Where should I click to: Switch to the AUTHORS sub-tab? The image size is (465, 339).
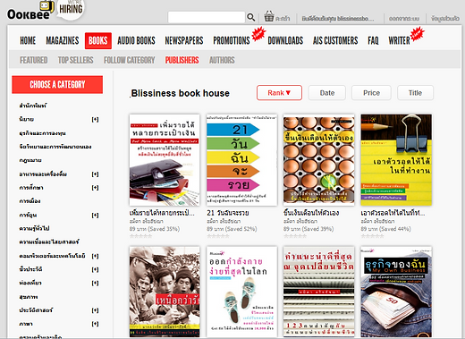[x=222, y=60]
